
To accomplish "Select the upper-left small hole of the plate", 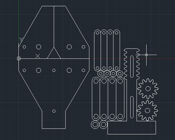I will [24, 47].
